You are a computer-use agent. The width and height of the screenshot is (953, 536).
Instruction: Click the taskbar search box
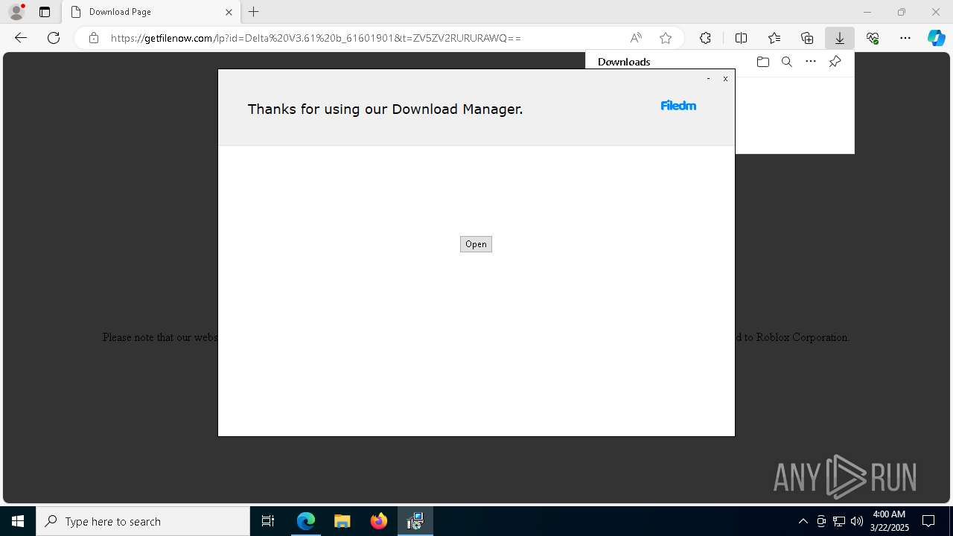143,521
